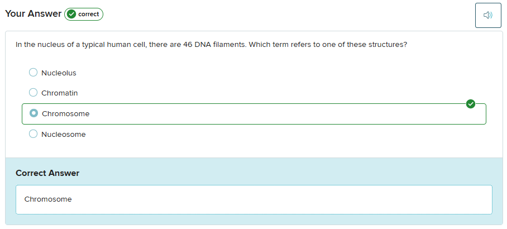Click the "Correct Answer" heading
Viewport: 507px width, 229px height.
47,173
